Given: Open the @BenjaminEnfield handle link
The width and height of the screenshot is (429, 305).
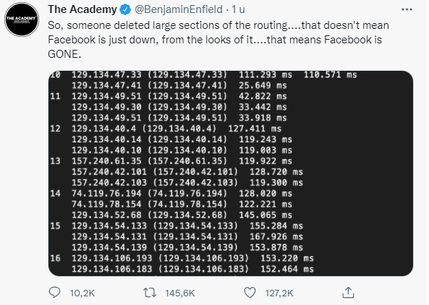Looking at the screenshot, I should pos(179,9).
